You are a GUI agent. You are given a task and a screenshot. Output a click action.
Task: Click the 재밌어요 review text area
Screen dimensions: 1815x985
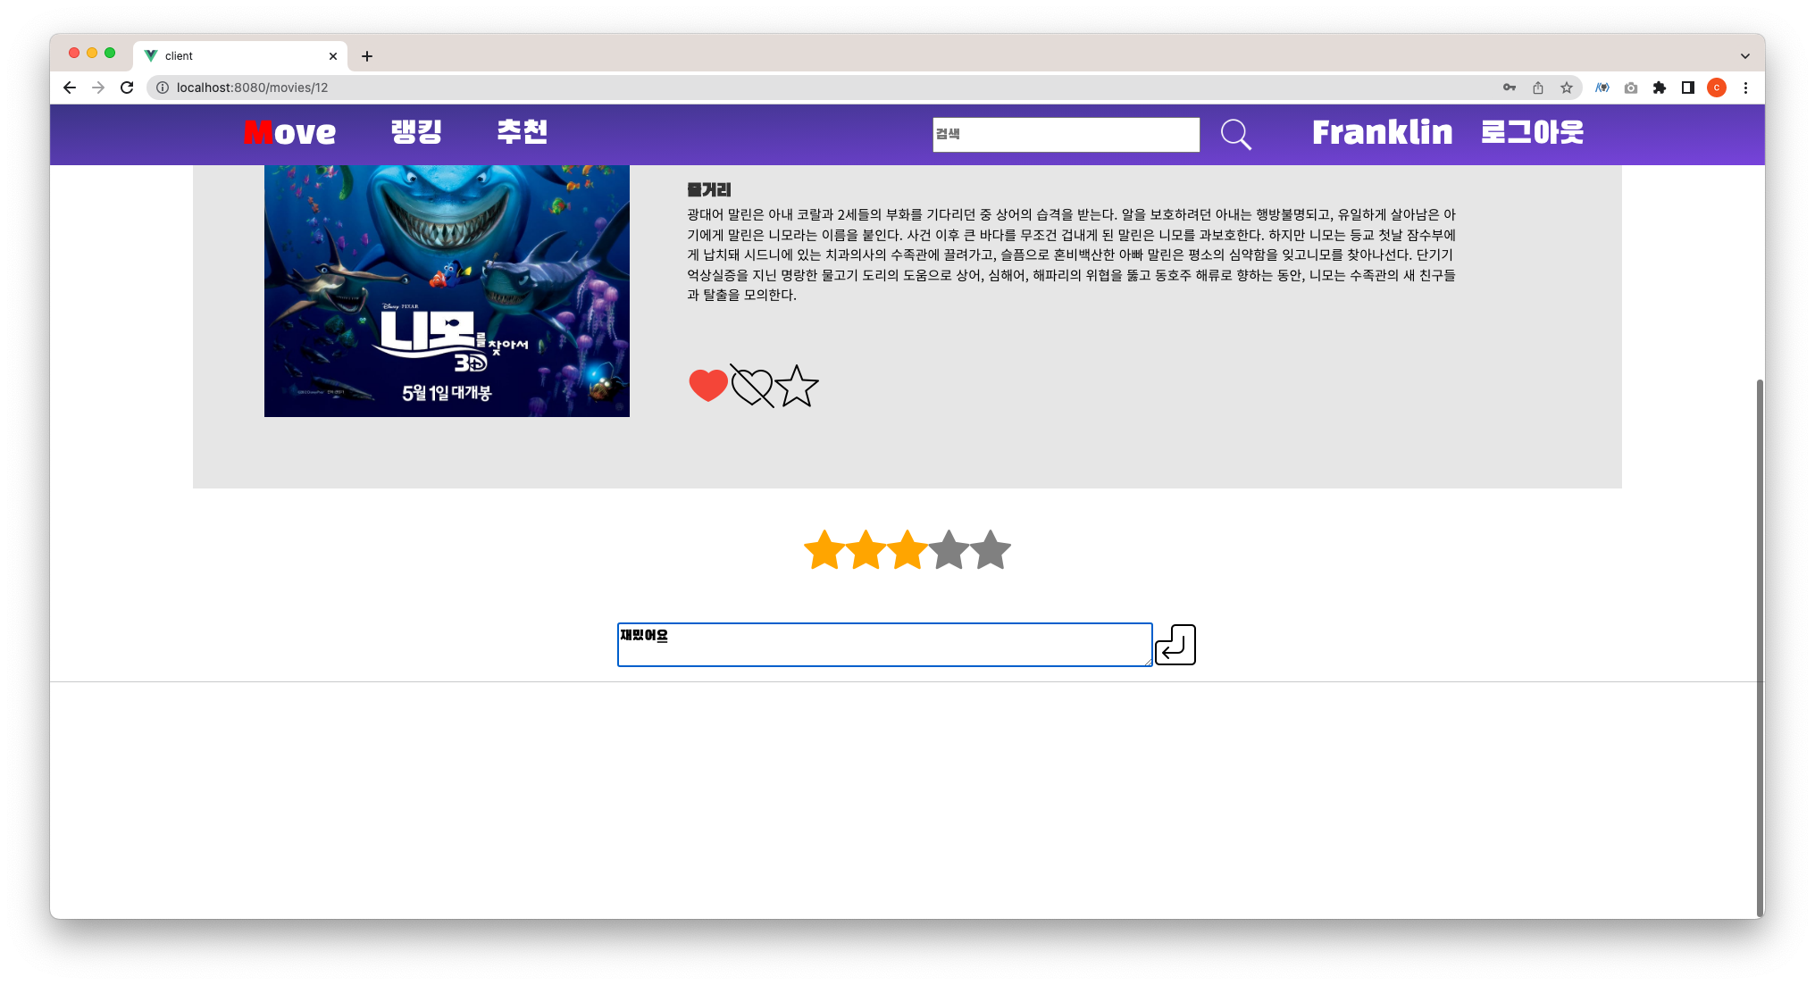884,645
